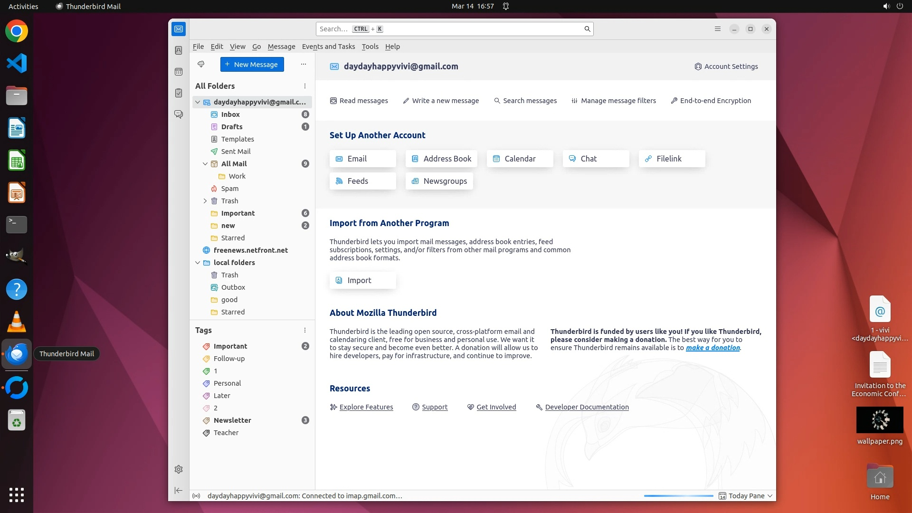Open the Chat space icon
This screenshot has height=513, width=912.
pyautogui.click(x=179, y=114)
